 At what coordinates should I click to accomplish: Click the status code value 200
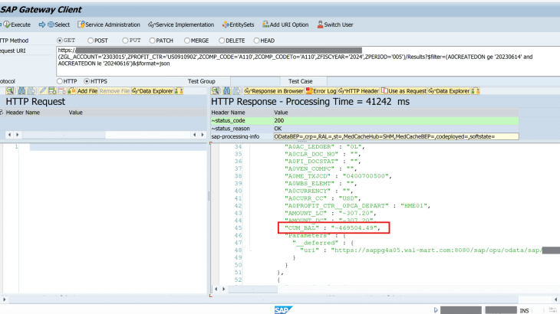pyautogui.click(x=279, y=120)
